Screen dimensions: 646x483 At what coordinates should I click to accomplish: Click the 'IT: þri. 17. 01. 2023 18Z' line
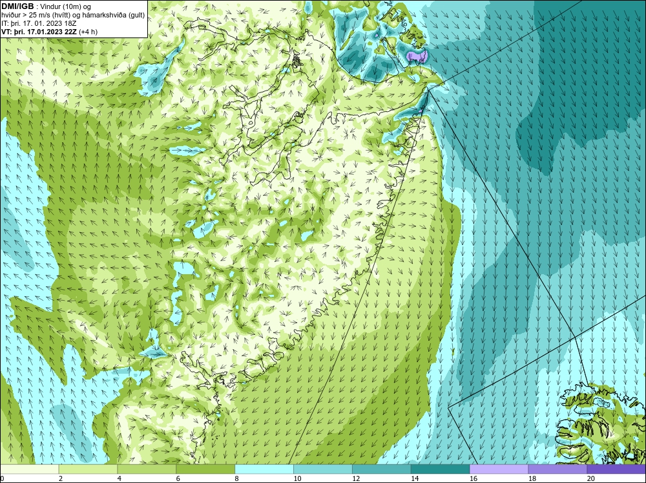[x=39, y=23]
